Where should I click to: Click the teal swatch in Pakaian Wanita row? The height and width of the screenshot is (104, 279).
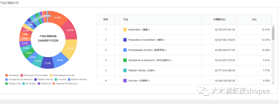(x=125, y=71)
